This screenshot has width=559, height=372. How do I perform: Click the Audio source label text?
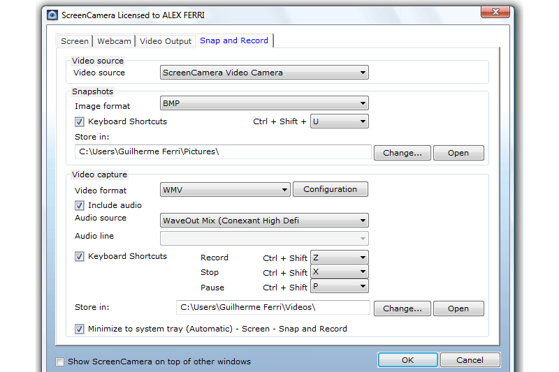(101, 218)
